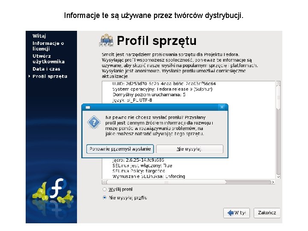Screen dimensions: 308x231
Task: Click 'SELinux Policy: targeted' line
Action: [139, 171]
